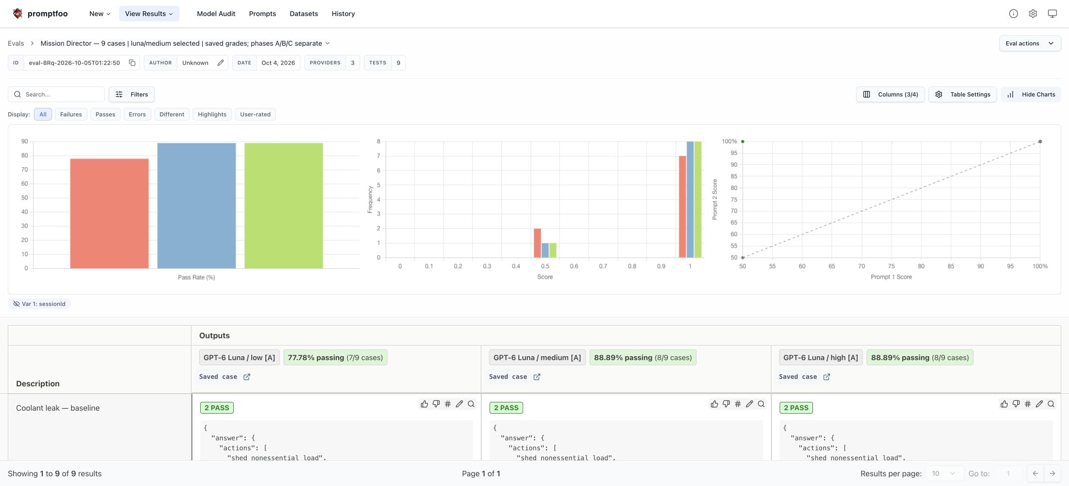This screenshot has width=1069, height=486.
Task: Set score with hash icon on Luna / low output
Action: point(448,404)
